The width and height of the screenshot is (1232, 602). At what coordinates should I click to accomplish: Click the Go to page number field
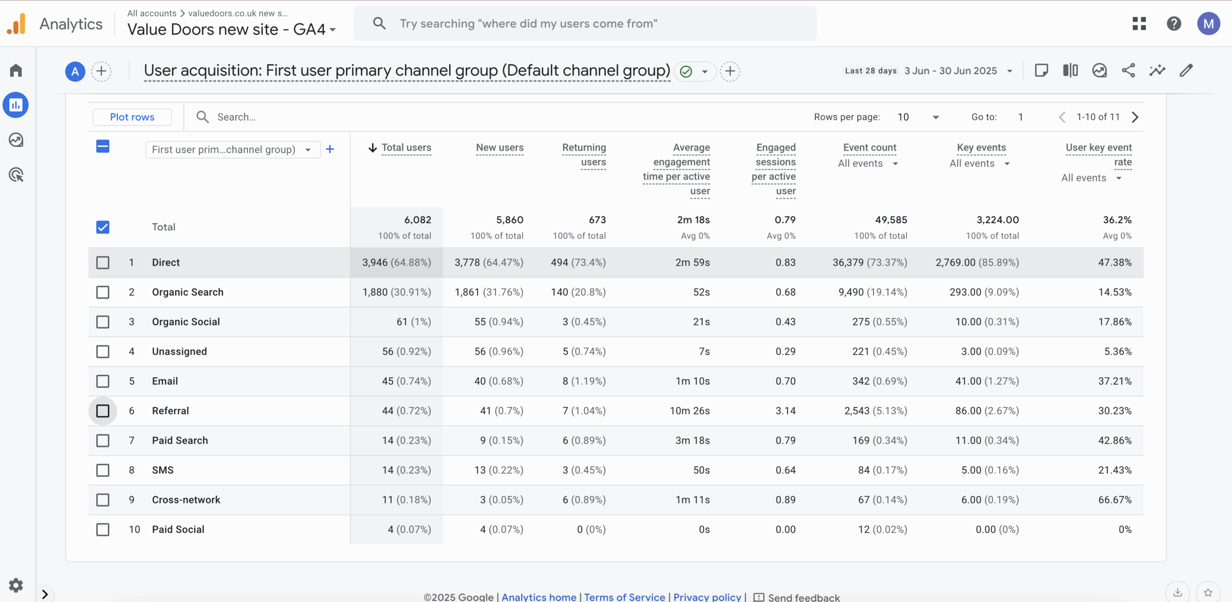(1020, 117)
